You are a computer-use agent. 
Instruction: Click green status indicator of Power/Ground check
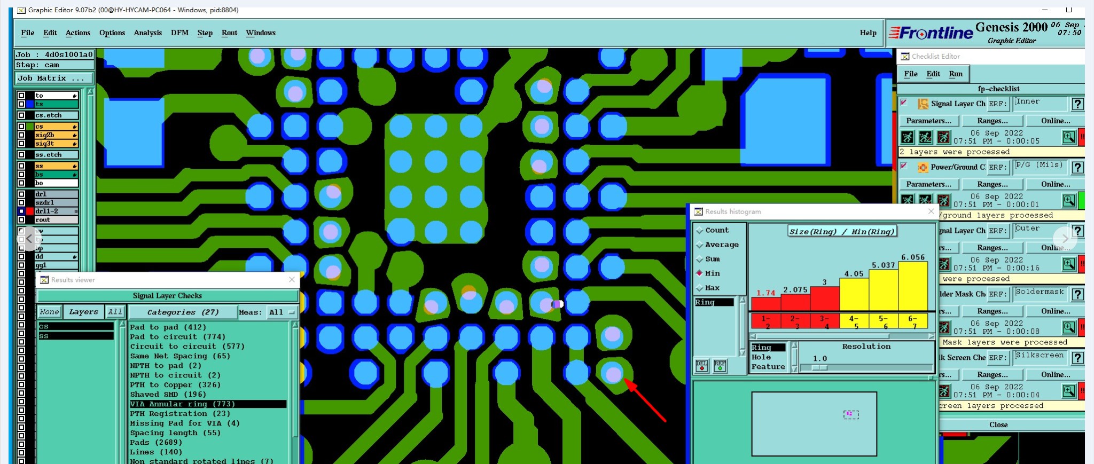coord(1082,201)
